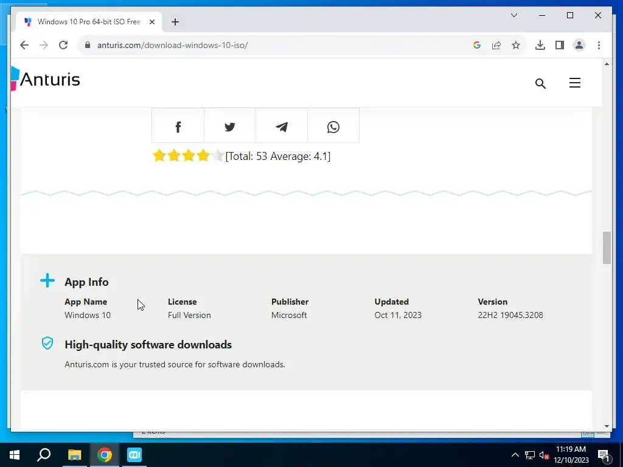The width and height of the screenshot is (623, 467).
Task: Open the Anturis site search
Action: tap(540, 83)
